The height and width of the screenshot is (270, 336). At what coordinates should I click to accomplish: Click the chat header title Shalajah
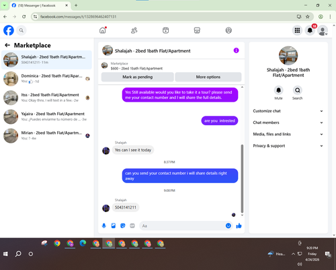pos(153,51)
